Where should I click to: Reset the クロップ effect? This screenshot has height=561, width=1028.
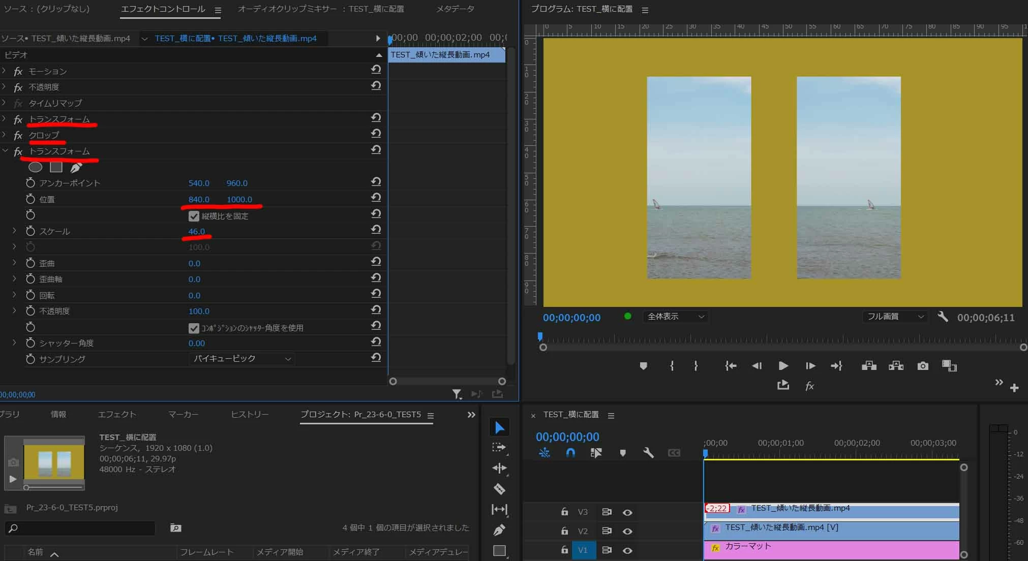[376, 134]
